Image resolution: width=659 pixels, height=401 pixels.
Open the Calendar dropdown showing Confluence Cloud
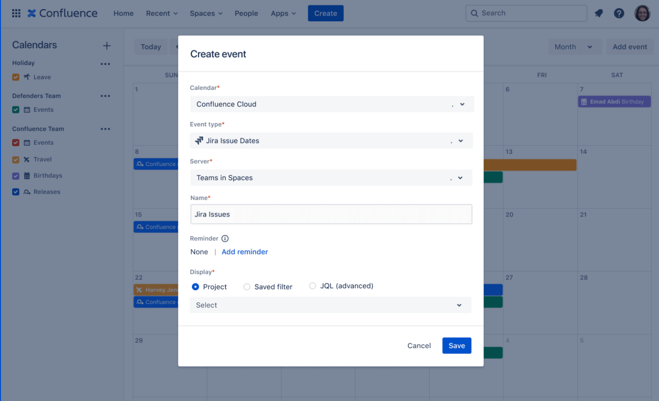(332, 104)
